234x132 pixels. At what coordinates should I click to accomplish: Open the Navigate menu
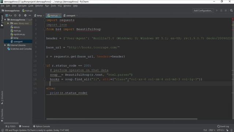point(22,6)
